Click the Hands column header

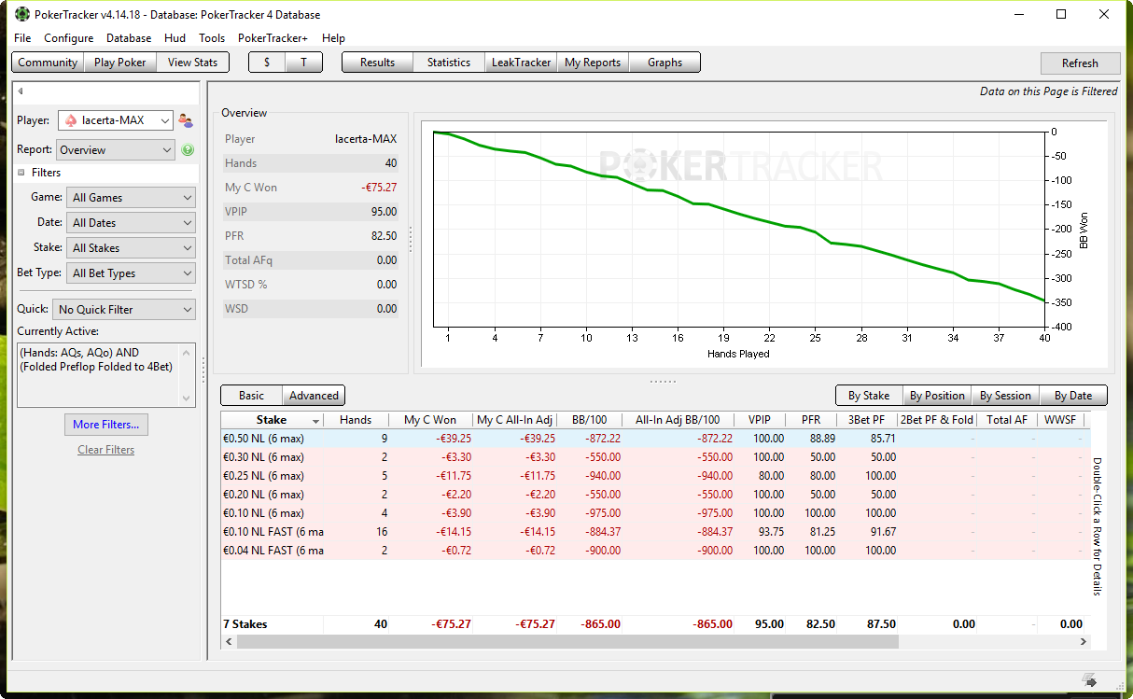click(355, 420)
